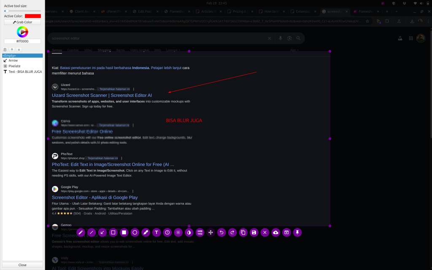432x270 pixels.
Task: Pick the Circle drawing tool
Action: tap(135, 232)
